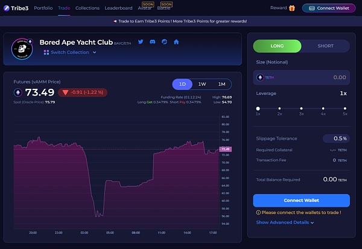Click the home website icon
362x249 pixels.
[x=176, y=42]
